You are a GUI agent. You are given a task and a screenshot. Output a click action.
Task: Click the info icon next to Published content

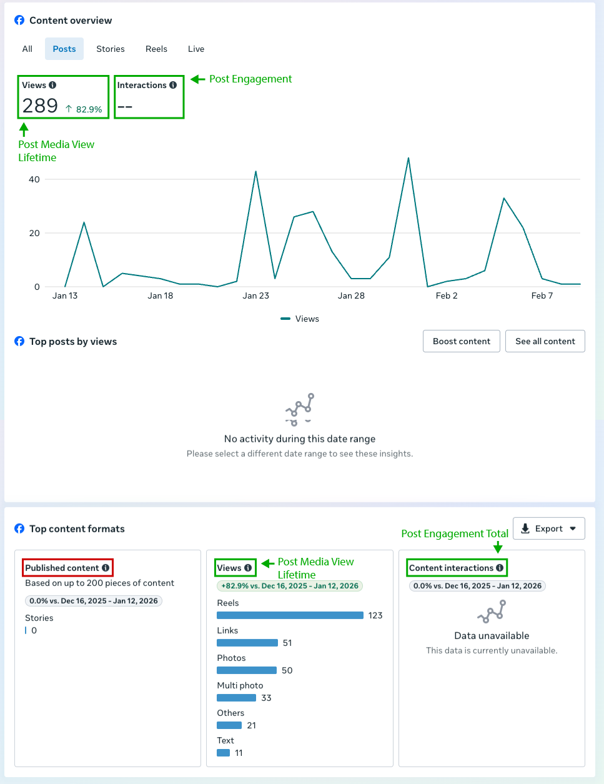point(106,568)
